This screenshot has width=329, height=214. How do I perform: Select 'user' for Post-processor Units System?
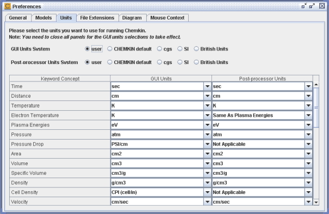tap(94, 62)
